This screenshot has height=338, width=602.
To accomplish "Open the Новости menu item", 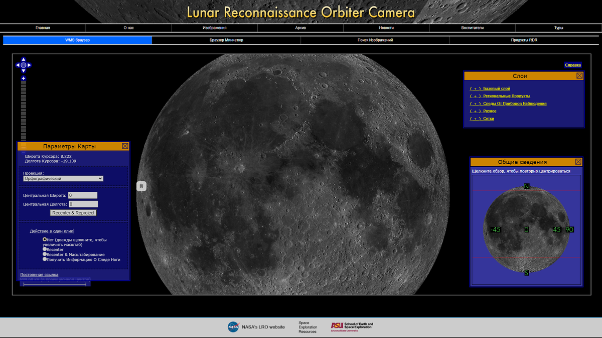I will 386,28.
